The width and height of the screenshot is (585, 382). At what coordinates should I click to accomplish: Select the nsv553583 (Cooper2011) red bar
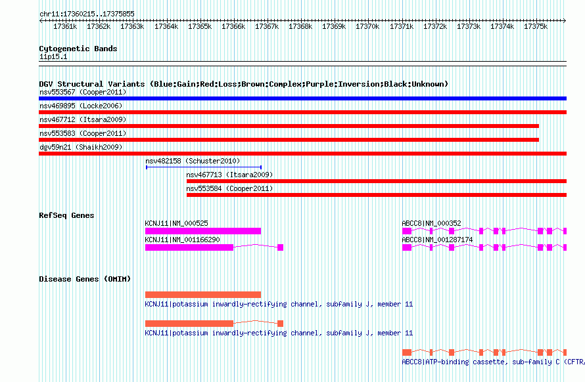(x=289, y=140)
